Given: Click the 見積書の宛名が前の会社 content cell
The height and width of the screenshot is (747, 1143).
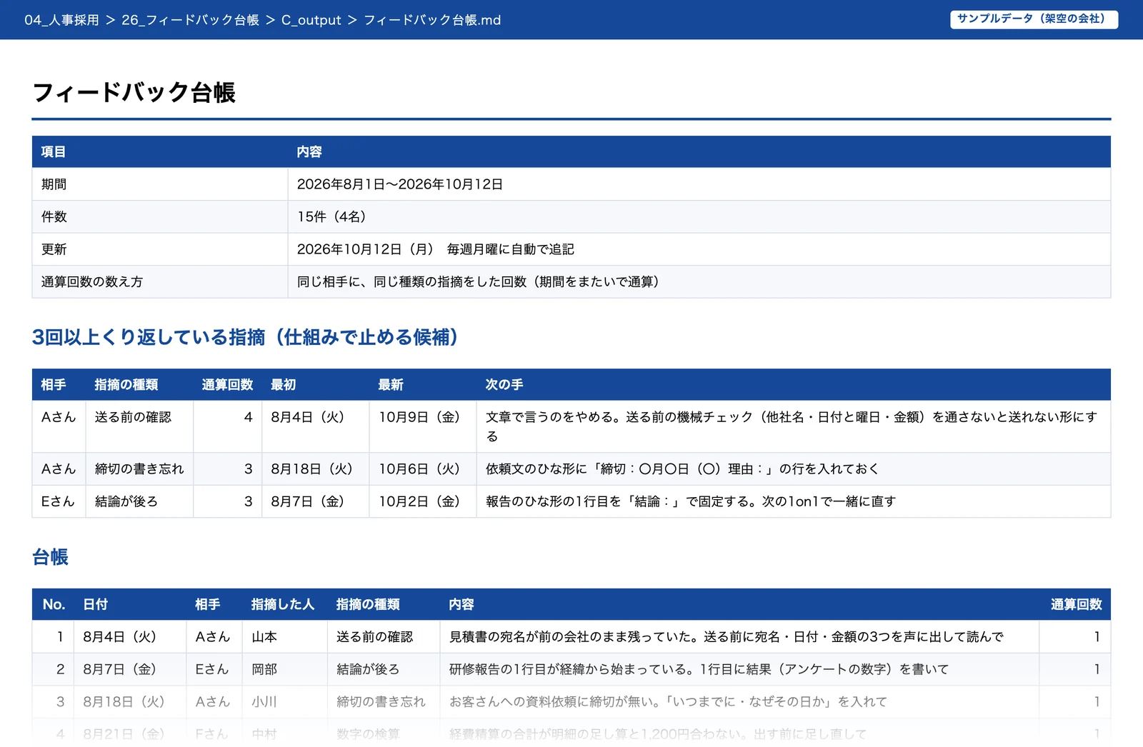Looking at the screenshot, I should (739, 636).
